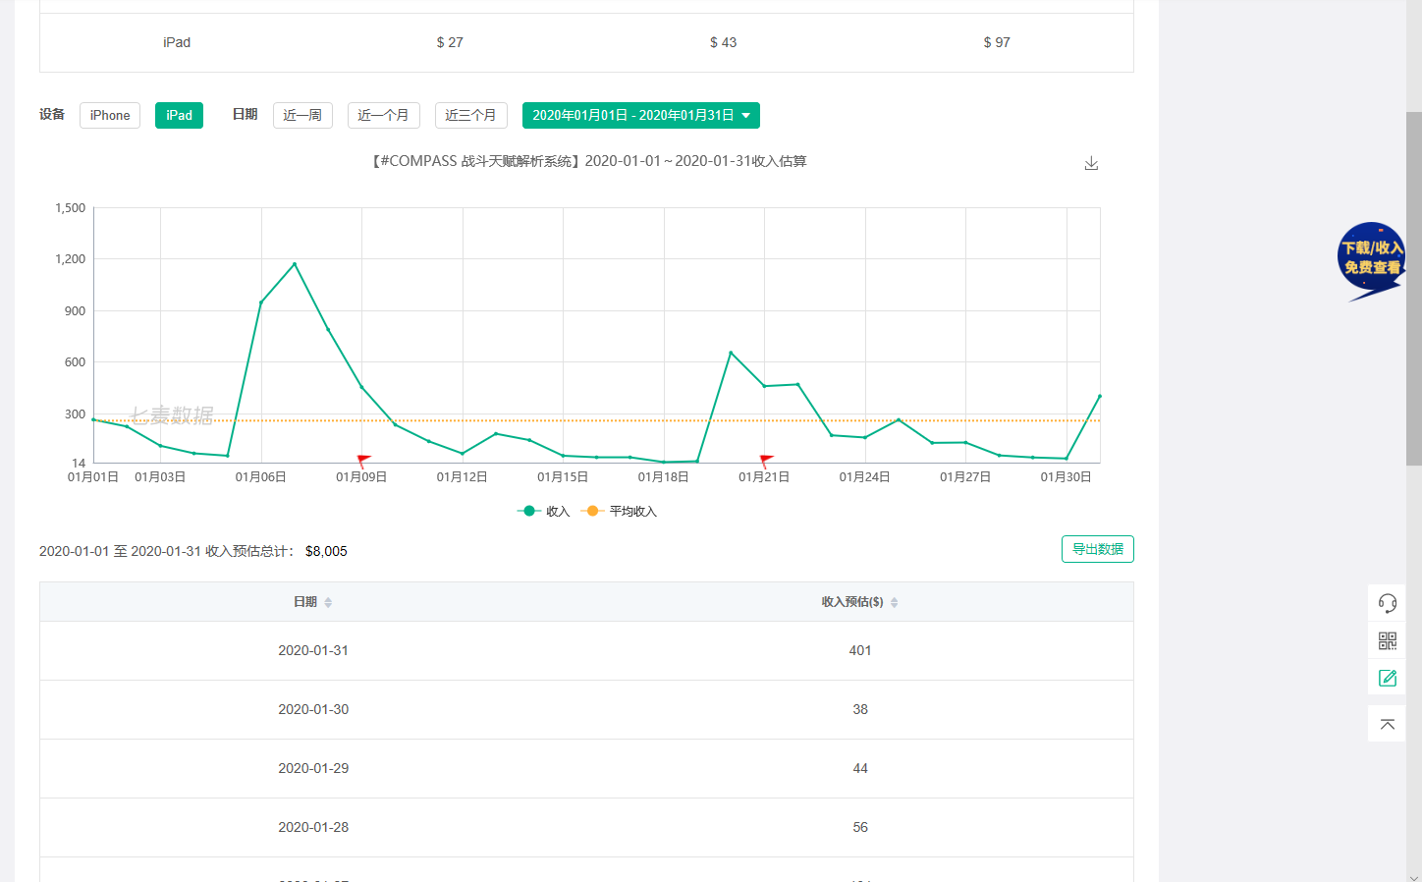This screenshot has width=1422, height=882.
Task: Toggle 平均收入 series in chart legend
Action: coord(620,511)
